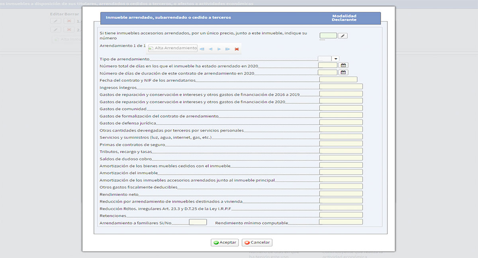Focus the Otros gastos fiscalmente deducibles field
This screenshot has width=478, height=258.
[341, 186]
